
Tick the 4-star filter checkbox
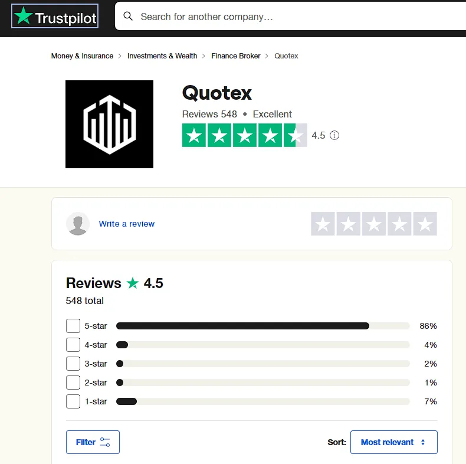point(73,345)
